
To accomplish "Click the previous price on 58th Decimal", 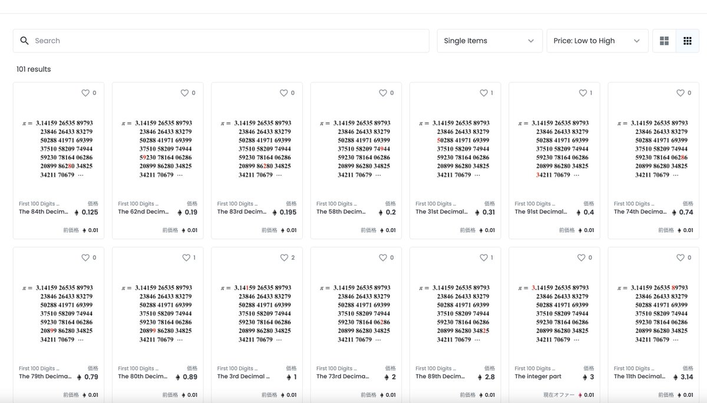I will click(391, 230).
